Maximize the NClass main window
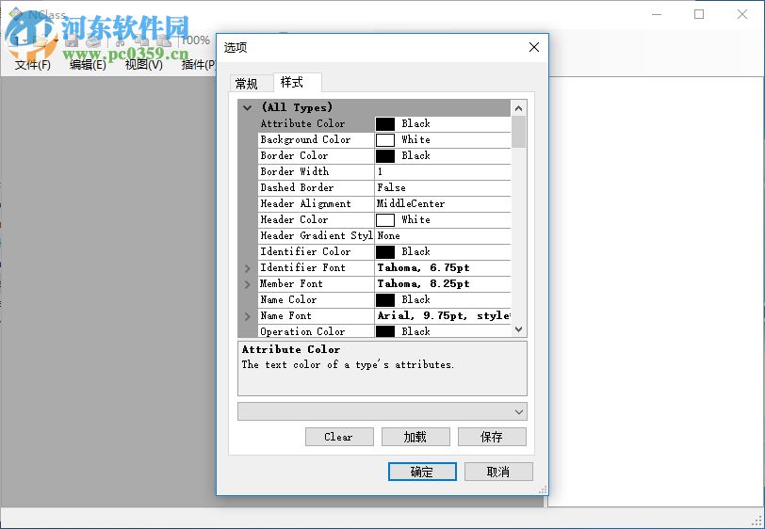 699,14
